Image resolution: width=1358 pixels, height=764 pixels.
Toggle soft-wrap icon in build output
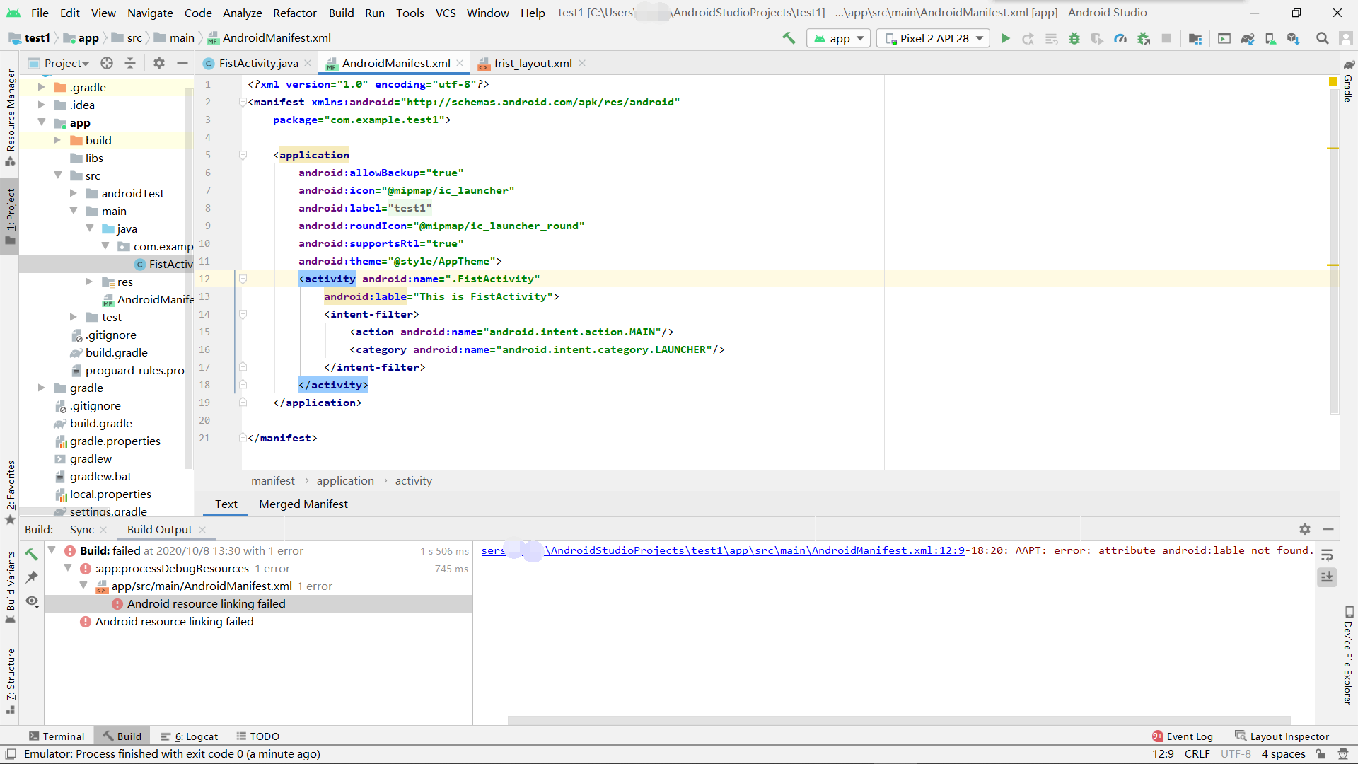click(1327, 555)
